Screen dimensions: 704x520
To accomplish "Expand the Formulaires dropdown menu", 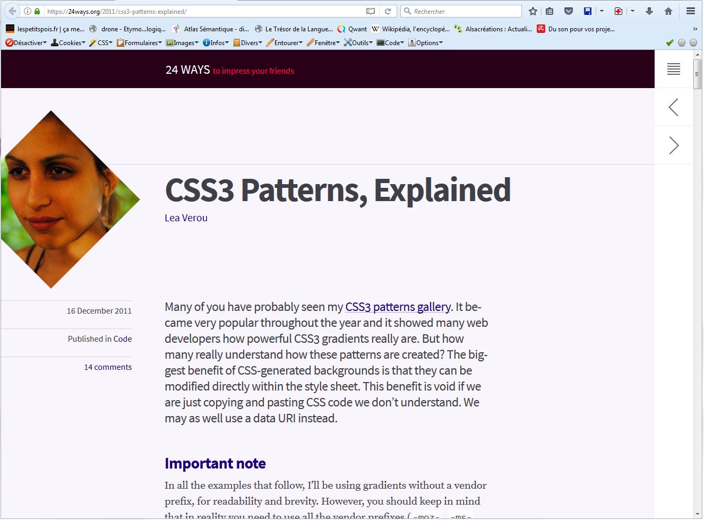I will coord(139,42).
